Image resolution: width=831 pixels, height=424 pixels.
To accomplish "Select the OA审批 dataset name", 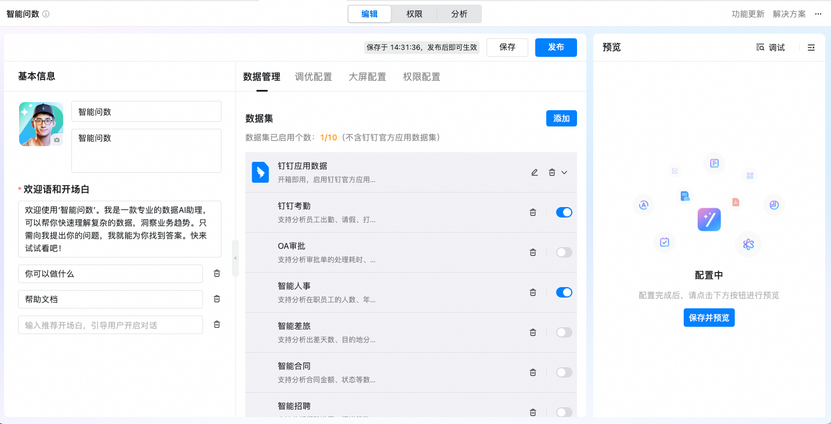I will (291, 246).
